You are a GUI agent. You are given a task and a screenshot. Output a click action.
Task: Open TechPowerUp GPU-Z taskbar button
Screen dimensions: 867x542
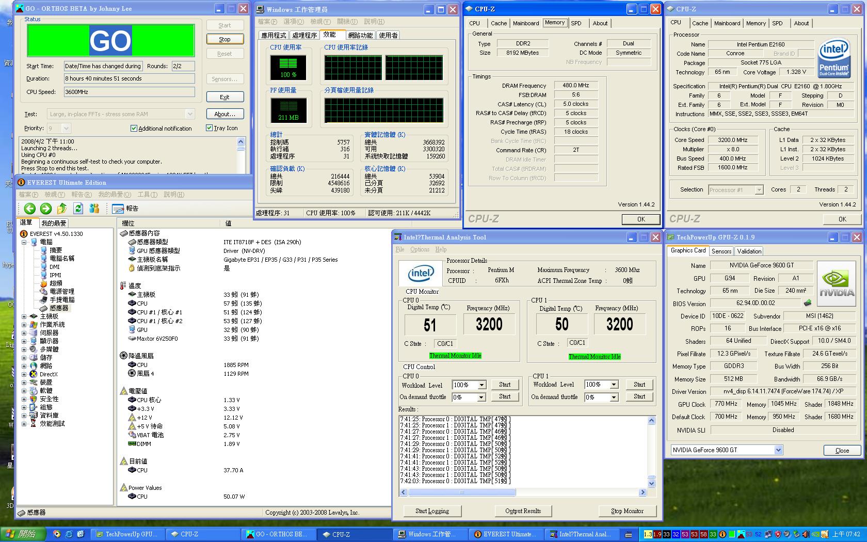127,534
